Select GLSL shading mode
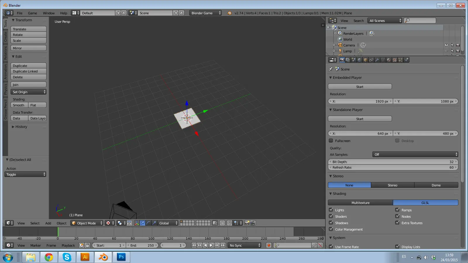 click(426, 203)
